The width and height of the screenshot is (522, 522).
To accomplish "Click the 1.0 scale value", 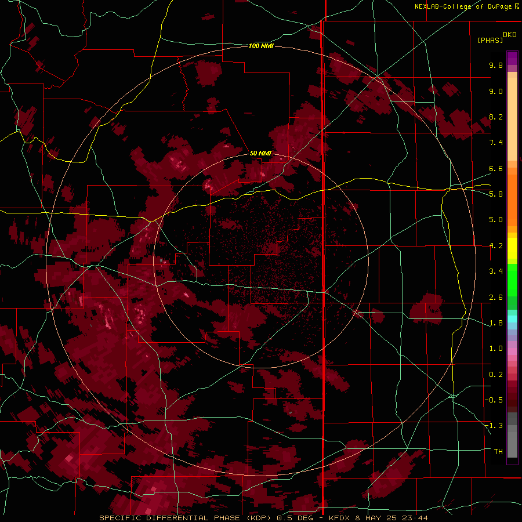I will (x=496, y=349).
